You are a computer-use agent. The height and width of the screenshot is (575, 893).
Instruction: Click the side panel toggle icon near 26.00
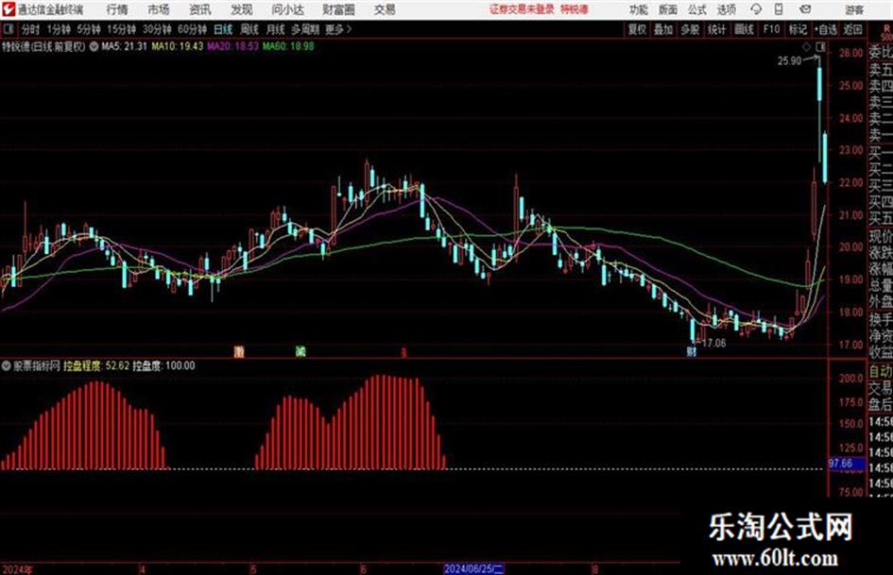(820, 46)
